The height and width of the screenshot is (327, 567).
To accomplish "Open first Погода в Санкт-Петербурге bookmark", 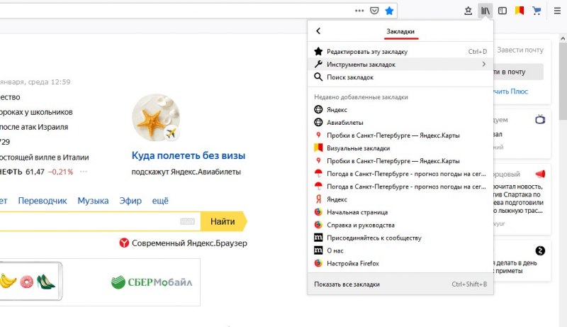I will (400, 174).
